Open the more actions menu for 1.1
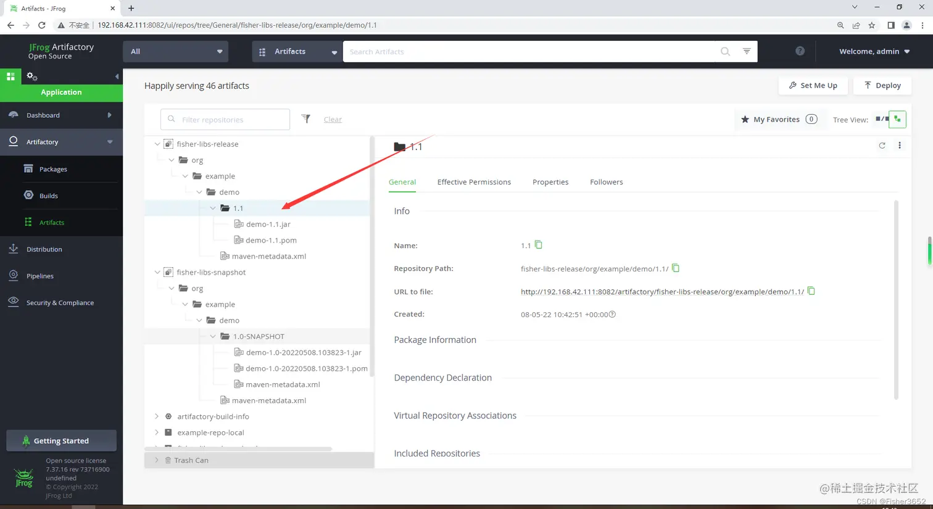933x509 pixels. [x=900, y=146]
